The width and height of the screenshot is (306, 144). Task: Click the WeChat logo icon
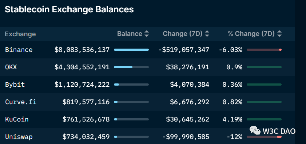click(x=255, y=130)
